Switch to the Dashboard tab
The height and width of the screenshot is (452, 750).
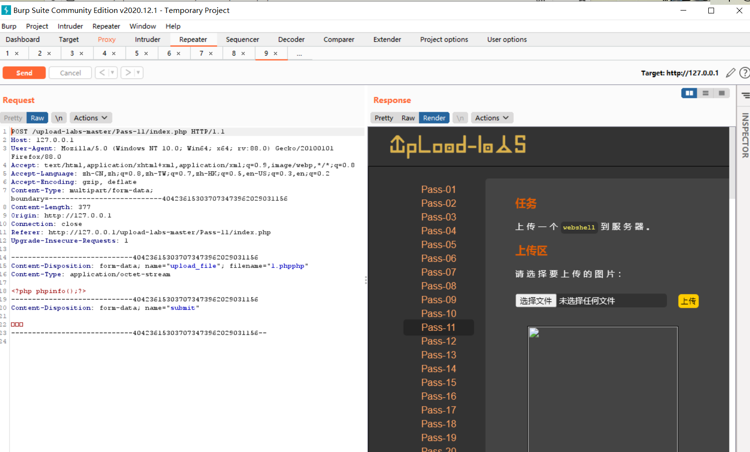(x=23, y=39)
